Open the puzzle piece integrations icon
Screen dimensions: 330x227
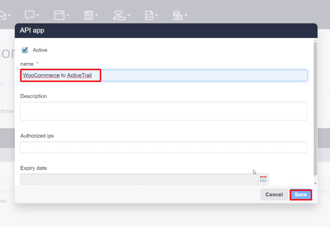coord(178,15)
